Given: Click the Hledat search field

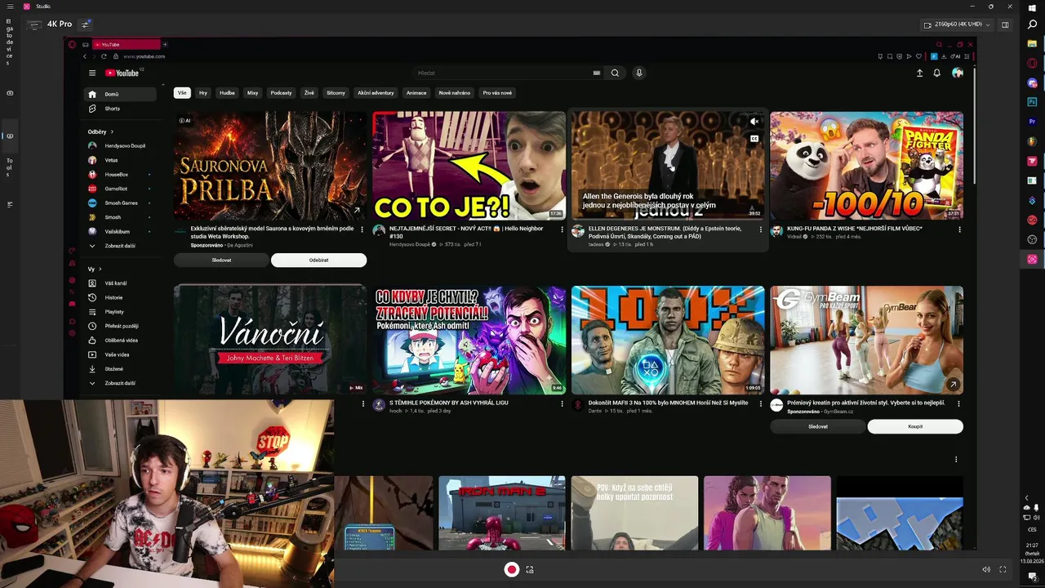Looking at the screenshot, I should point(508,73).
